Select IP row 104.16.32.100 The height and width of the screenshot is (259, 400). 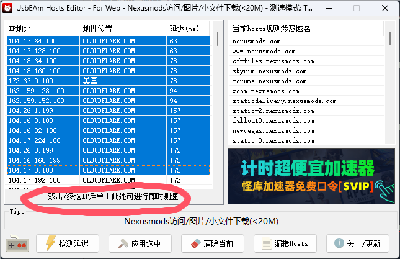pos(109,131)
